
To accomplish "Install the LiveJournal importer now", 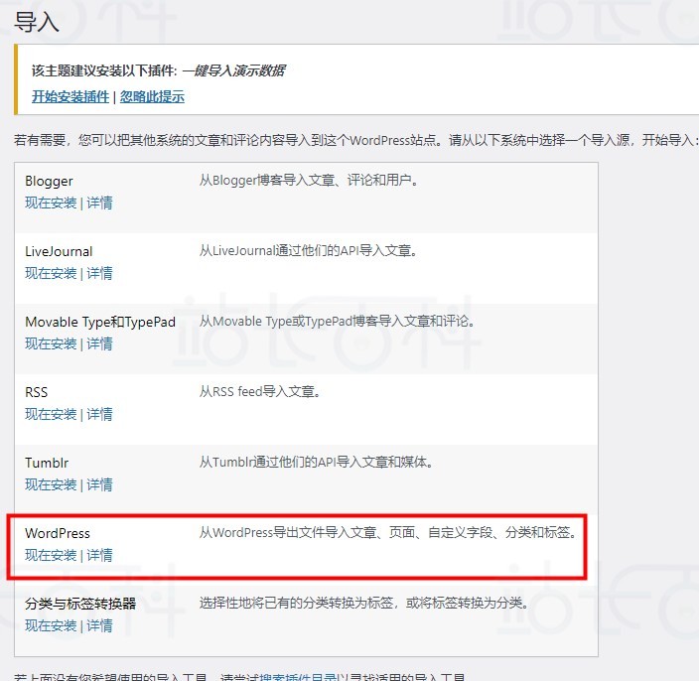I will (51, 273).
